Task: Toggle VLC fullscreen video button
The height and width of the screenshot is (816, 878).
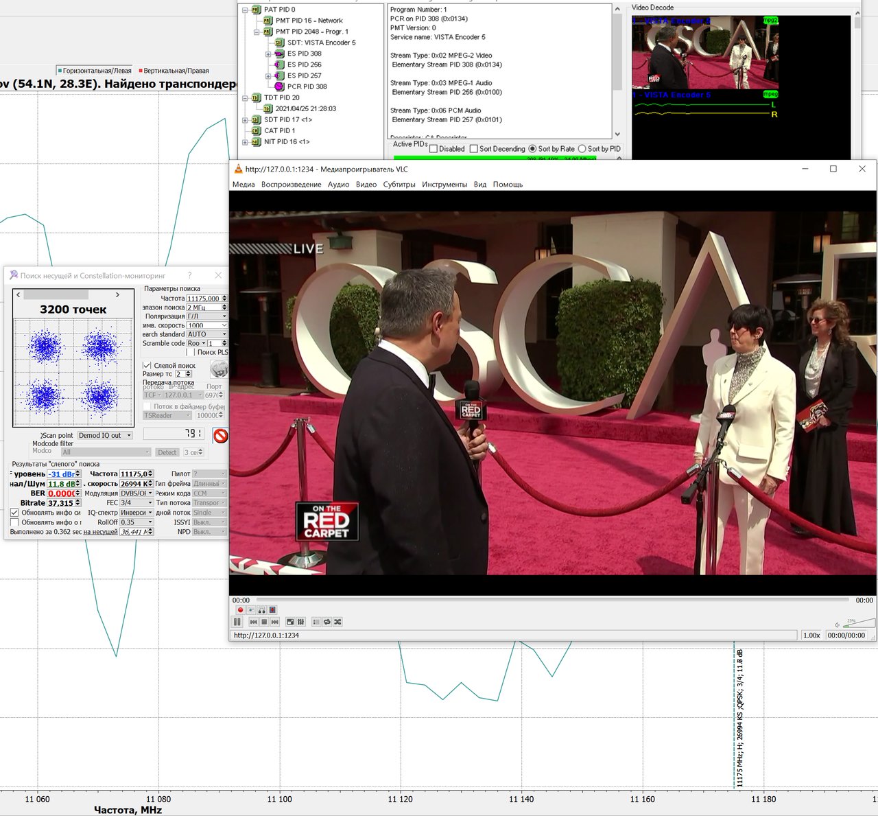Action: tap(290, 622)
